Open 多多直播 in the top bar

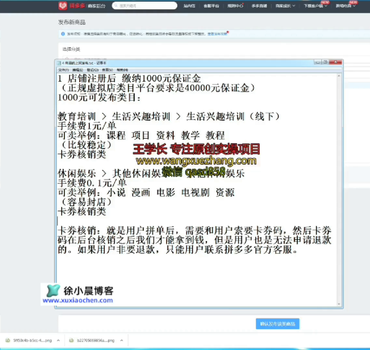[x=259, y=6]
